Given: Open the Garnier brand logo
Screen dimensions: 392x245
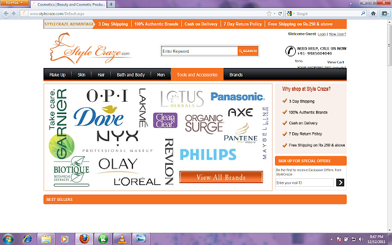Looking at the screenshot, I should pyautogui.click(x=61, y=124).
